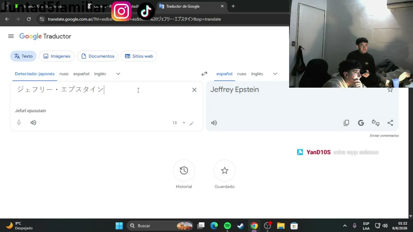
Task: Launch Microsoft Edge from the taskbar
Action: 214,226
